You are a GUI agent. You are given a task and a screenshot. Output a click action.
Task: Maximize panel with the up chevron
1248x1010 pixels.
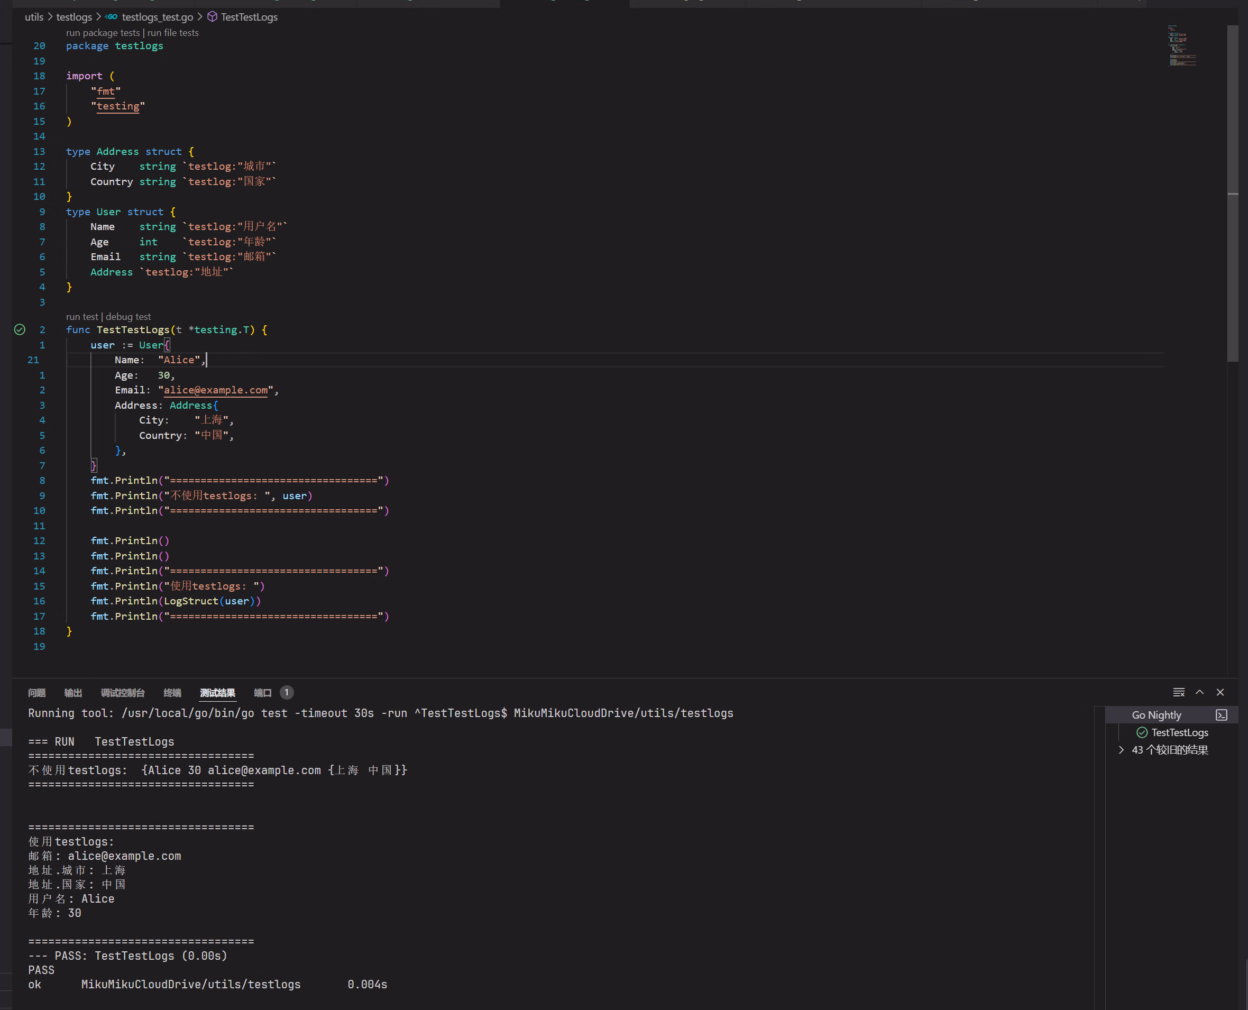1199,692
